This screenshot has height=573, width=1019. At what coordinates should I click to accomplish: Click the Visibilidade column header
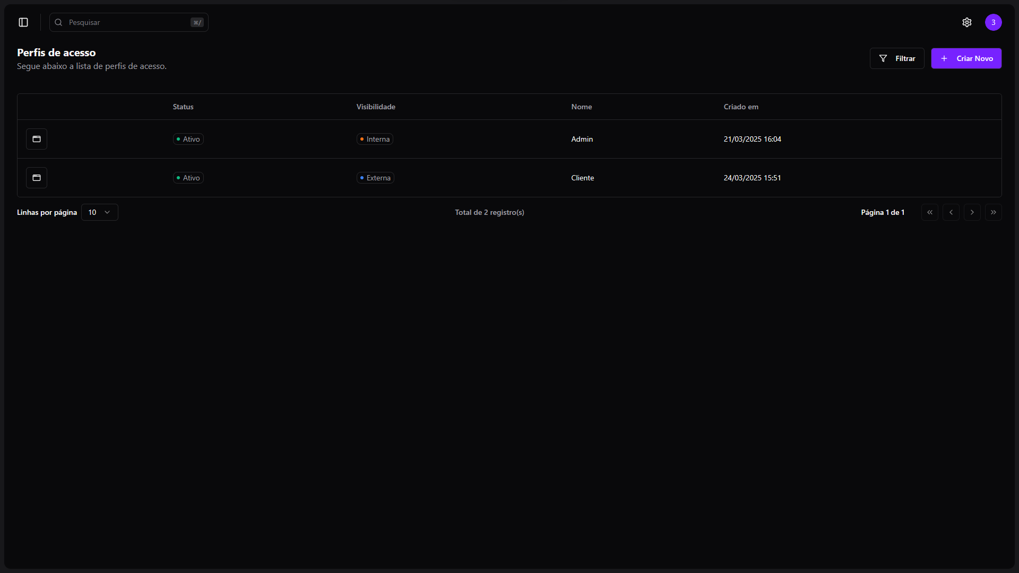[x=376, y=107]
